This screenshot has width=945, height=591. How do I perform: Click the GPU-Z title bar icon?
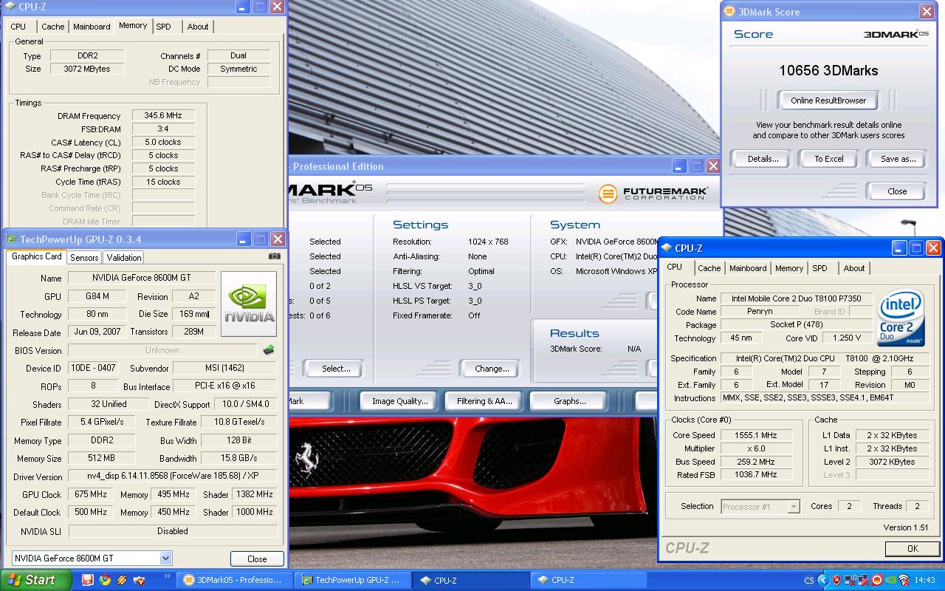(x=11, y=239)
